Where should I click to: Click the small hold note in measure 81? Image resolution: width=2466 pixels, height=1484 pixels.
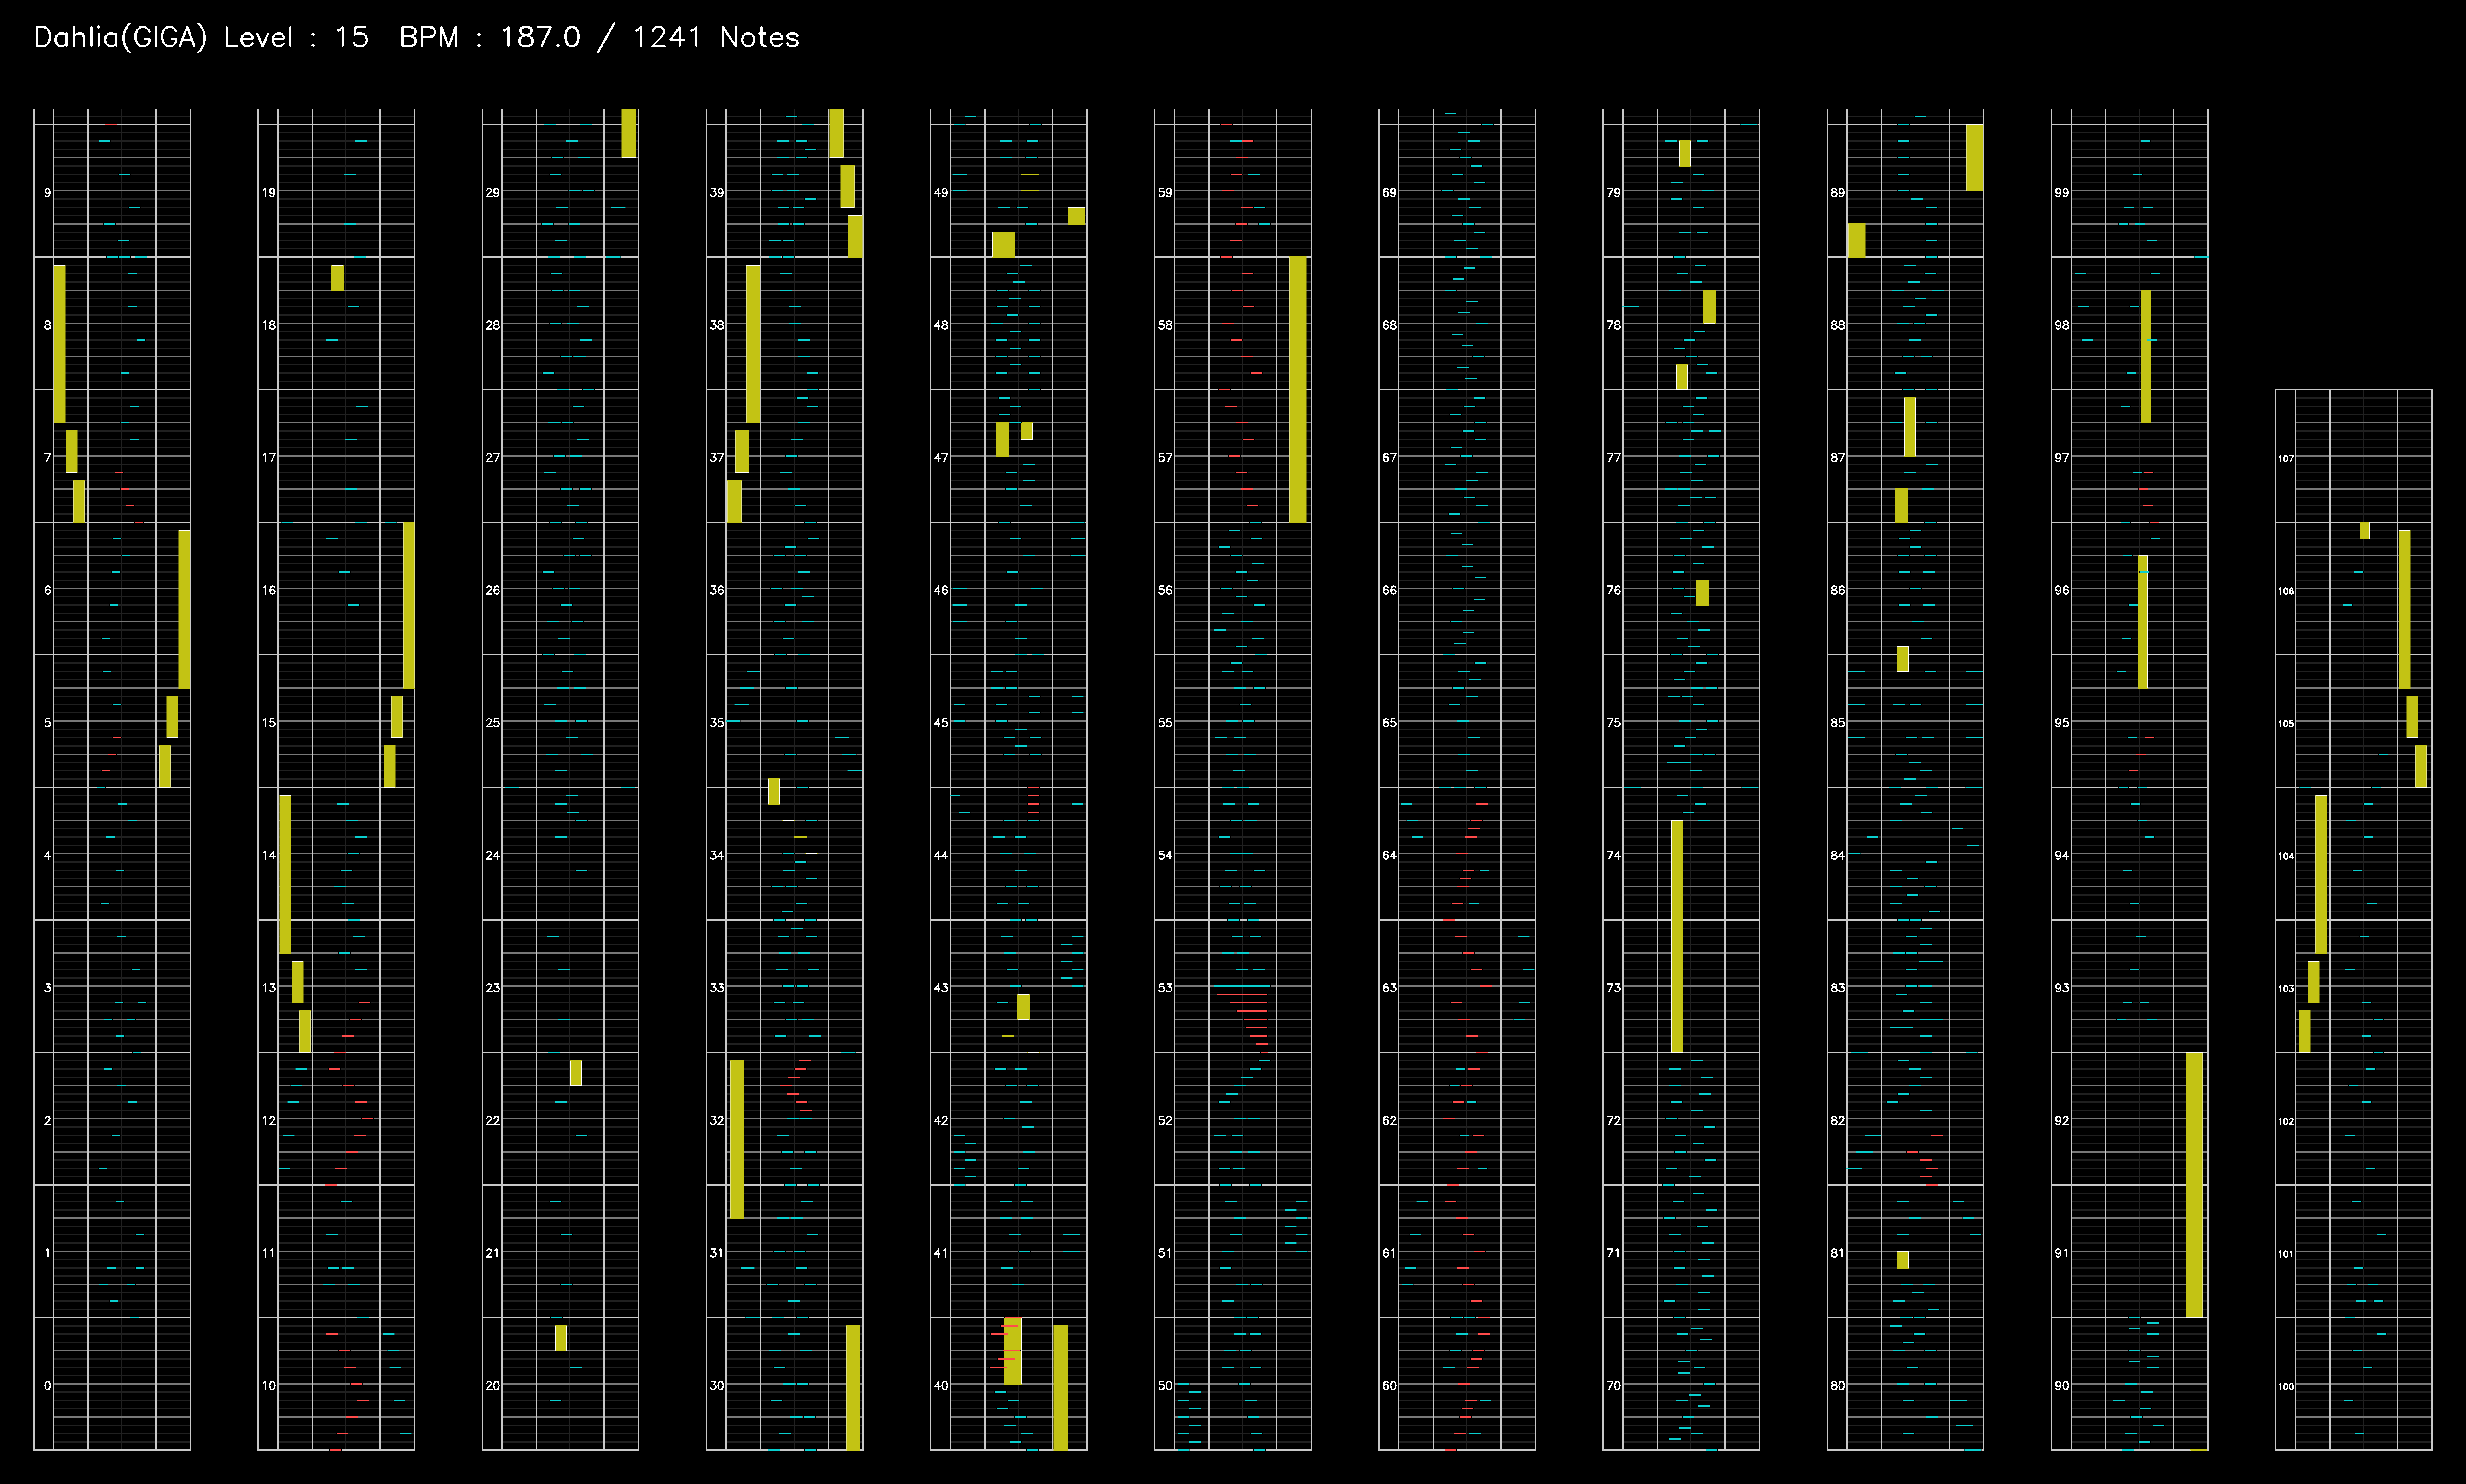pos(1902,1259)
